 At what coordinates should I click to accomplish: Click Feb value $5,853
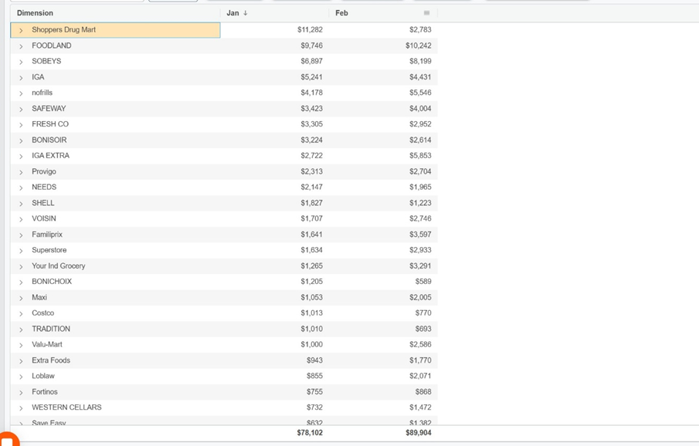coord(420,156)
